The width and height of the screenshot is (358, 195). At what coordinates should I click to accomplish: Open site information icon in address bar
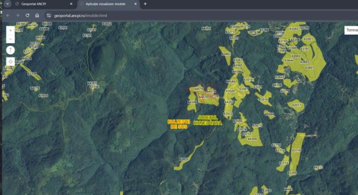coord(49,15)
